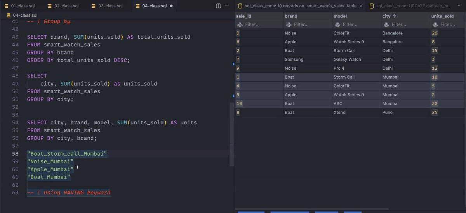
Task: Split the editor to the right
Action: pyautogui.click(x=219, y=6)
